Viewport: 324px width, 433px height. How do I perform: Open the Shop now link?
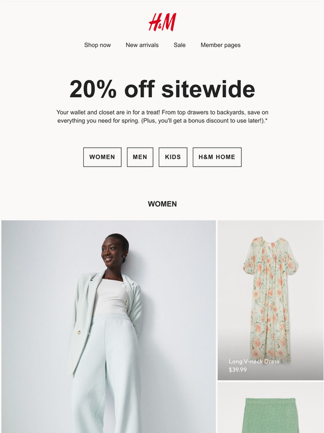pos(97,45)
